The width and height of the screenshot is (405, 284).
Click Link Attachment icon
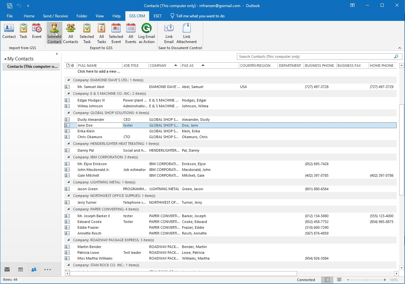pos(187,33)
